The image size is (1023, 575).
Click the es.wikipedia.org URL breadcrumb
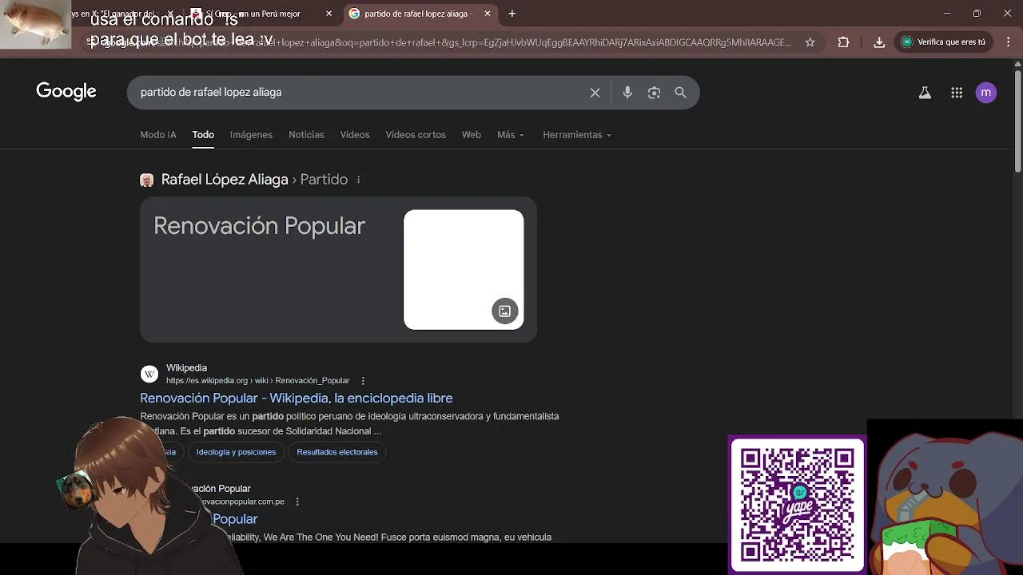pos(258,381)
